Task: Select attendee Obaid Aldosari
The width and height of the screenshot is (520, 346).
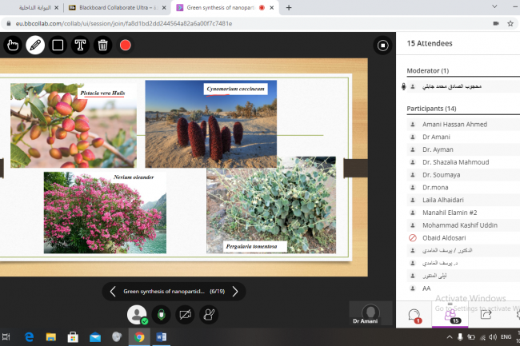Action: tap(464, 238)
